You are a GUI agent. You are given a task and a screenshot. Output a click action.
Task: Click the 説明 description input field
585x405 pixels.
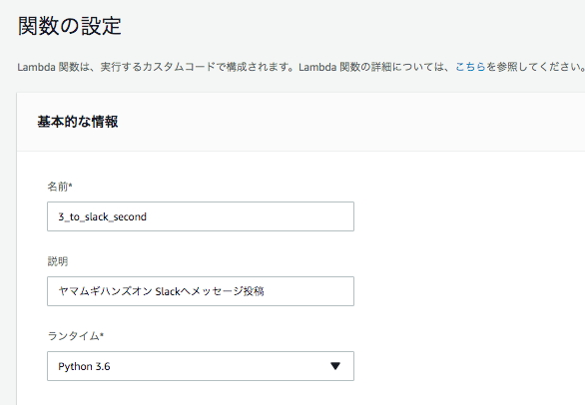click(x=201, y=291)
